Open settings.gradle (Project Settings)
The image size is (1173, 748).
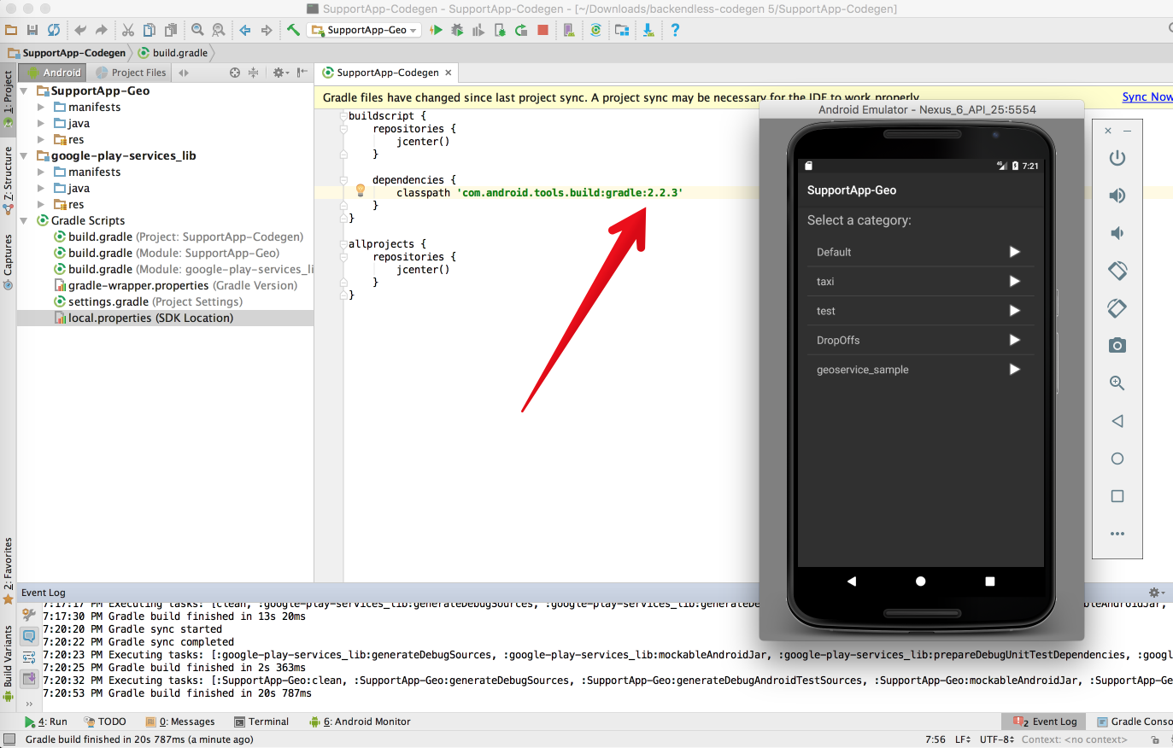coord(149,301)
